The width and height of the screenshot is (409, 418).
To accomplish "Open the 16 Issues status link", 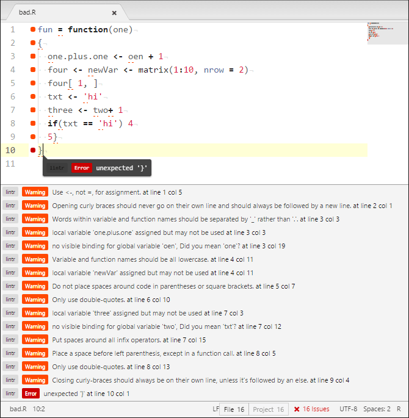I will coord(316,409).
